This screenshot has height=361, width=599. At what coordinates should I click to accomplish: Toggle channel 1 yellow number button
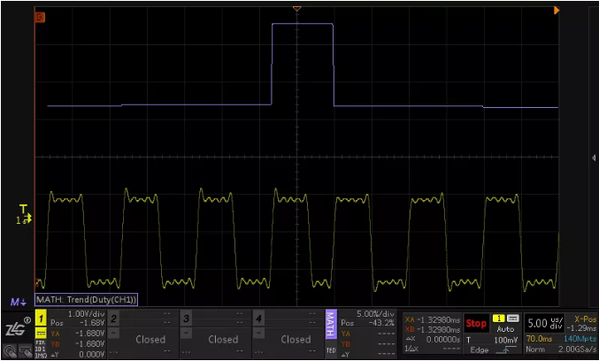point(41,319)
